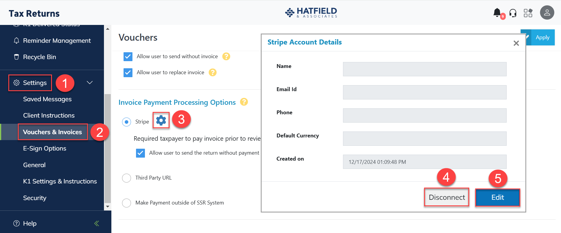Image resolution: width=561 pixels, height=233 pixels.
Task: Uncheck Allow user to send without invoice
Action: (x=128, y=56)
